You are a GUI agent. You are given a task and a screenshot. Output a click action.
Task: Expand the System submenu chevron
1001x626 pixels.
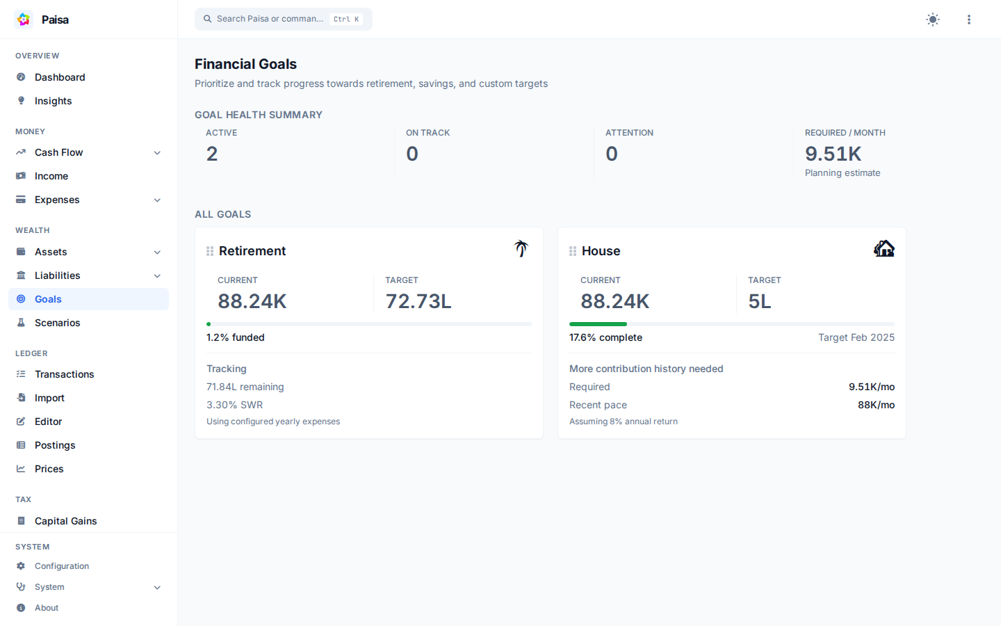(157, 587)
